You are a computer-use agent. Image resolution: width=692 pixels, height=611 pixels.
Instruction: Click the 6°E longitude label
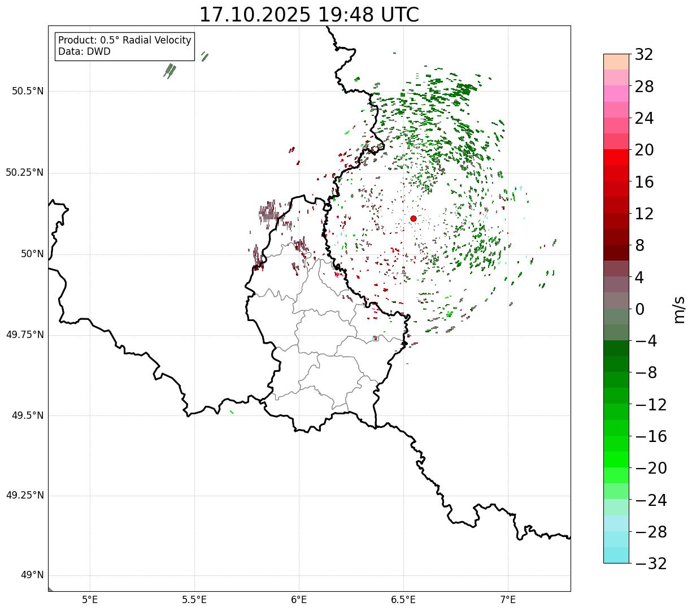[299, 599]
